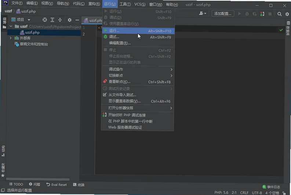Select 查看断点(K)... menu entry
Screen dimensions: 291x195
138,82
